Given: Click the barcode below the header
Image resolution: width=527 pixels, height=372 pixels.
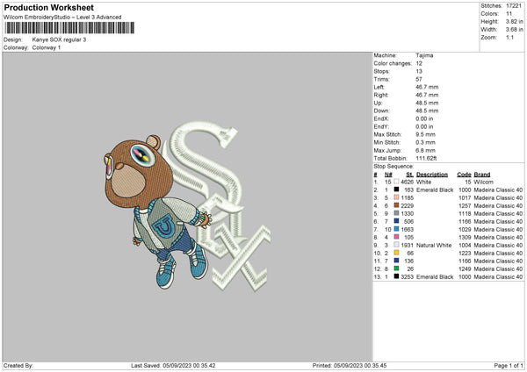Looking at the screenshot, I should 71,29.
